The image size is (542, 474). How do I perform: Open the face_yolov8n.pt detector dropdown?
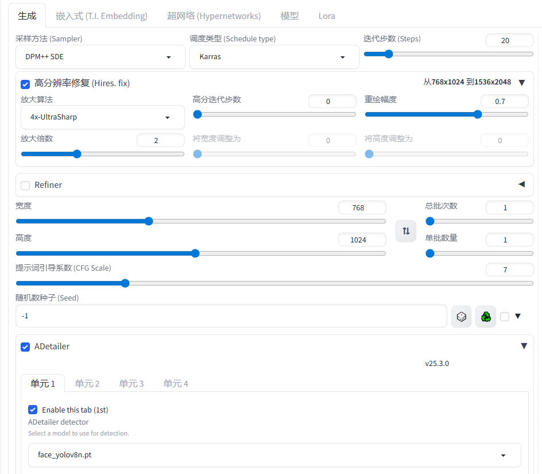pos(274,455)
